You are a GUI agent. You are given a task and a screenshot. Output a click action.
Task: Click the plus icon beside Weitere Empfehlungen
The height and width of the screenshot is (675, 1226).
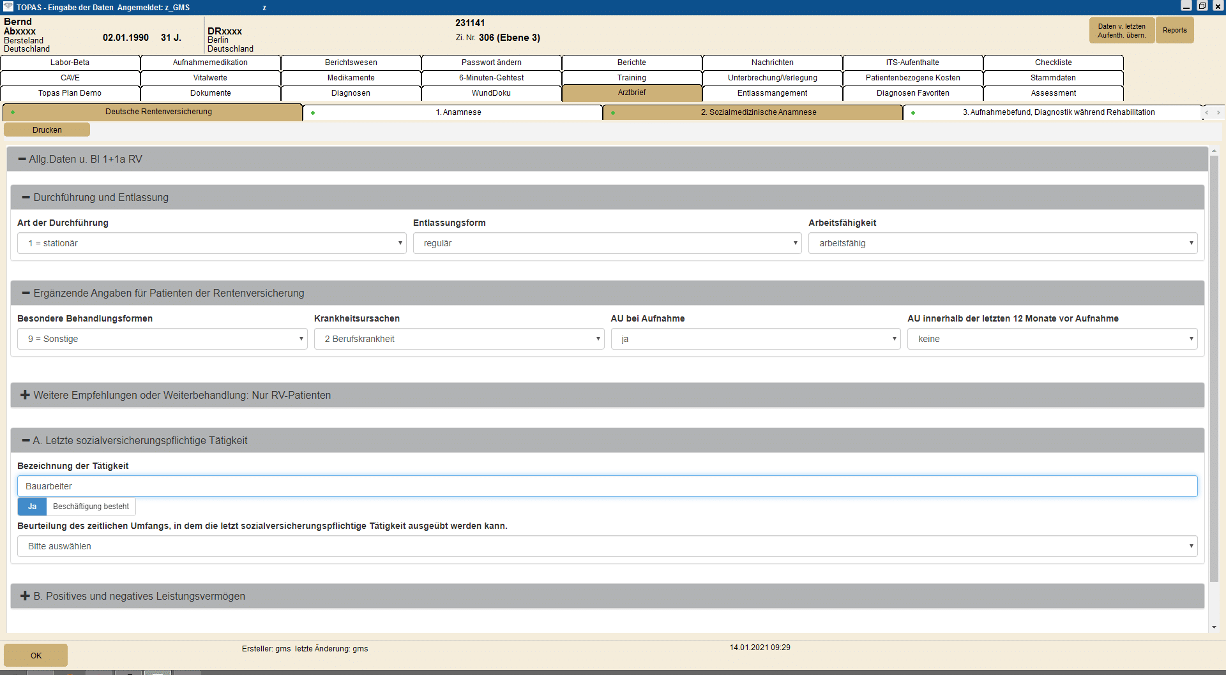pos(25,396)
